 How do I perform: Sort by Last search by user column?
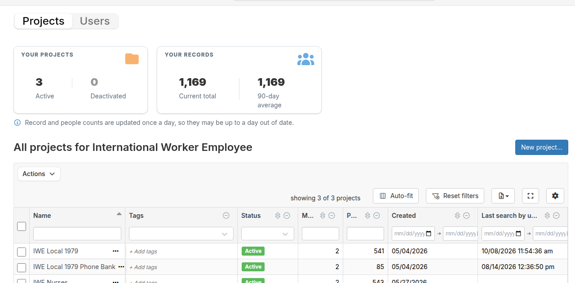(547, 216)
